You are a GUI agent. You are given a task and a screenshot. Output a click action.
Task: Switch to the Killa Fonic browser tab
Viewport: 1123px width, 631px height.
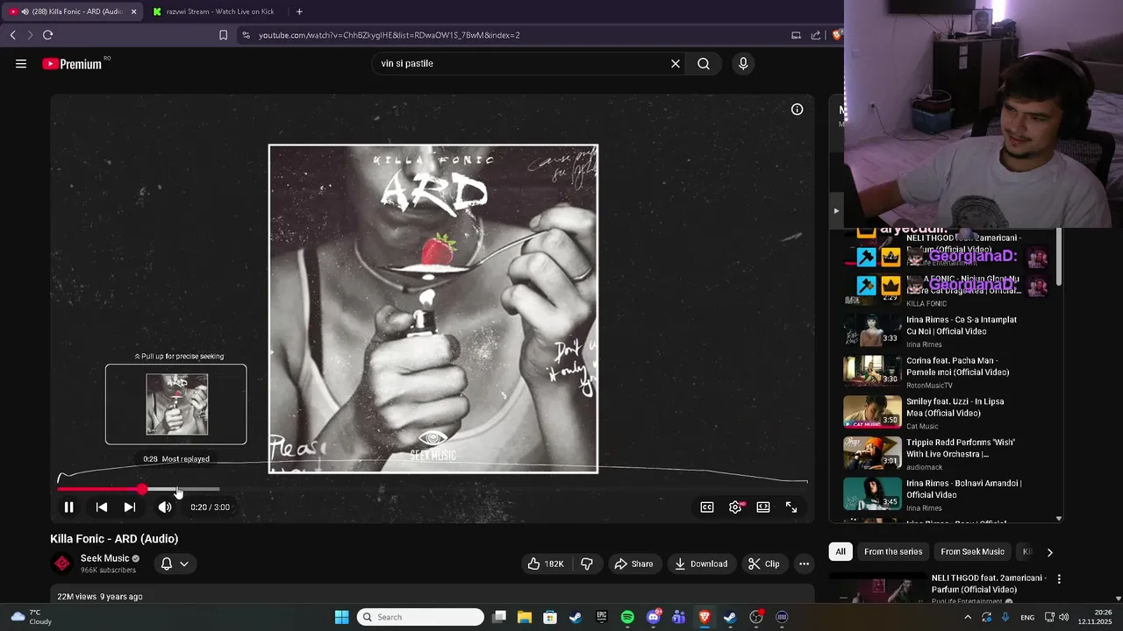click(x=72, y=11)
